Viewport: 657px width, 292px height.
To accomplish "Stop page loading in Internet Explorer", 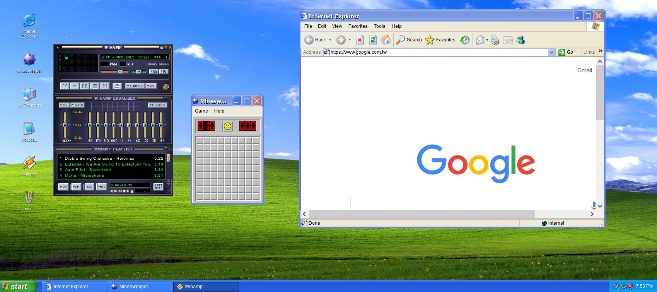I will point(360,40).
